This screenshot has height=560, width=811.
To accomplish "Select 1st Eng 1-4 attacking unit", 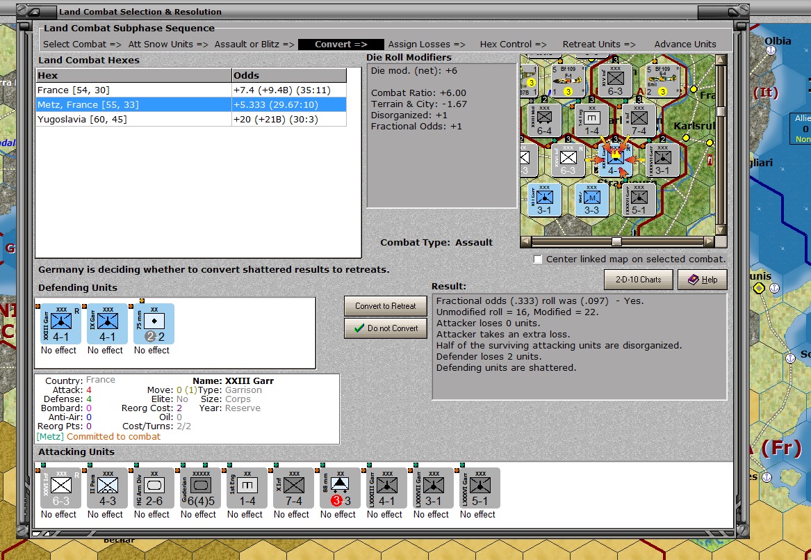I will click(x=247, y=488).
